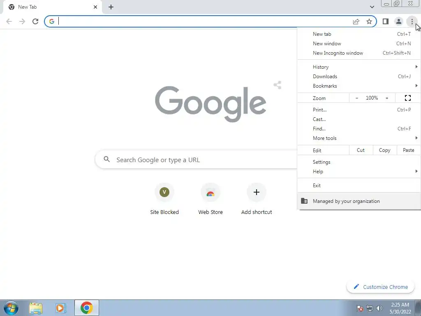
Task: Click the Customize Chrome button
Action: (380, 287)
